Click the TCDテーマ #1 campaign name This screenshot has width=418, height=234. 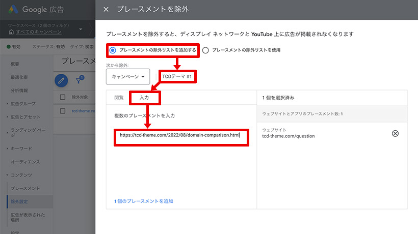pos(177,77)
